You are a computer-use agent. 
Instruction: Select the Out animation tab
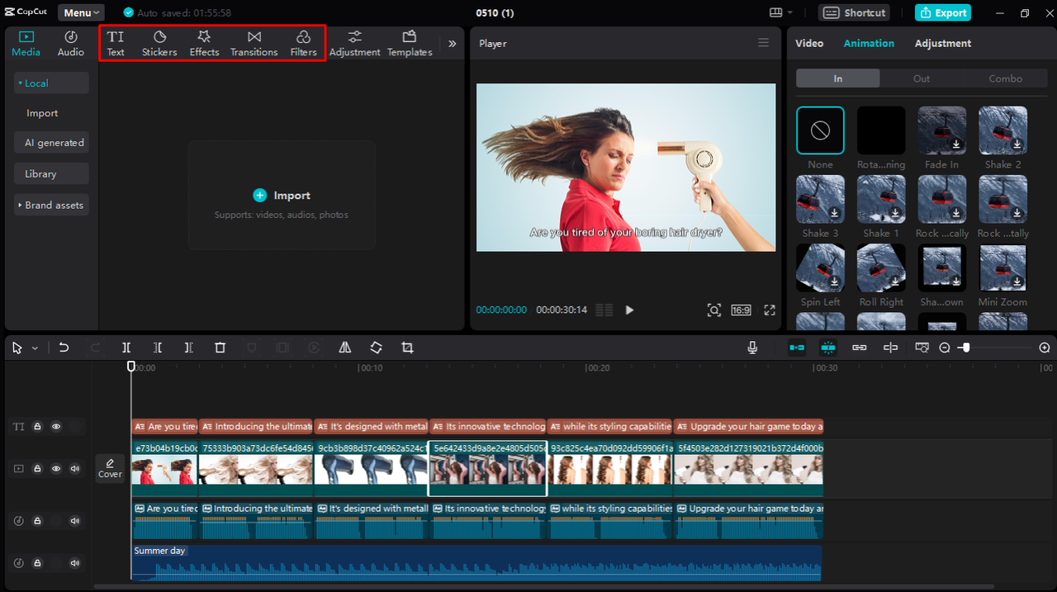coord(922,78)
